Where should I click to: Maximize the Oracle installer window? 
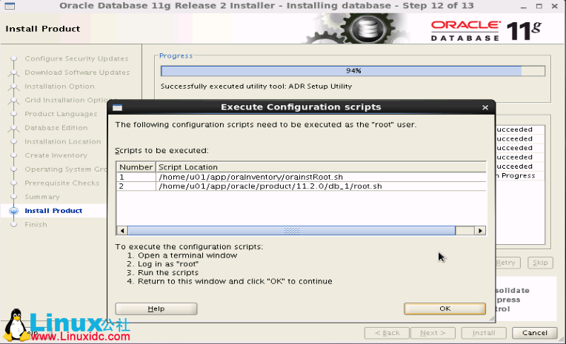click(539, 6)
